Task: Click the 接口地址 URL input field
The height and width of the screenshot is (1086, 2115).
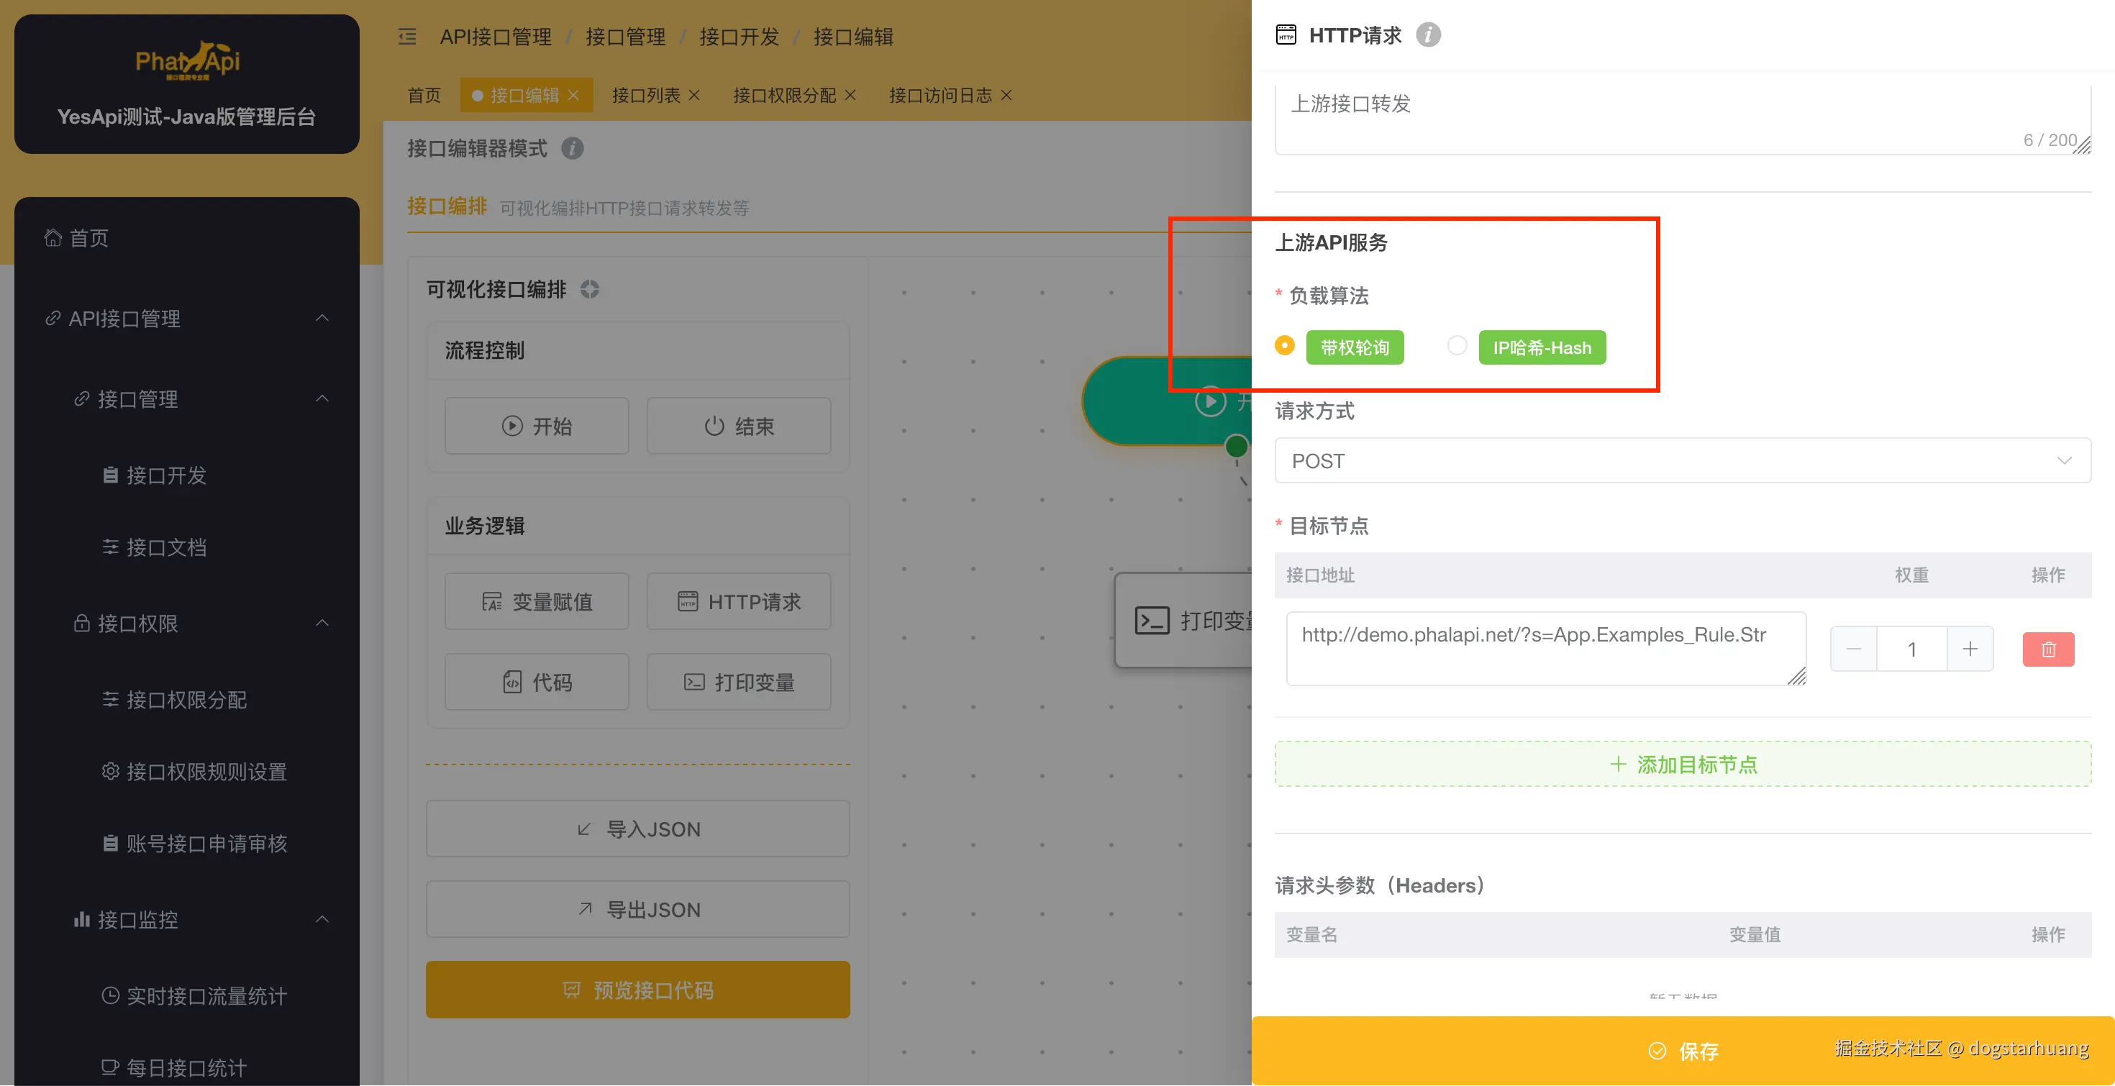Action: coord(1544,648)
